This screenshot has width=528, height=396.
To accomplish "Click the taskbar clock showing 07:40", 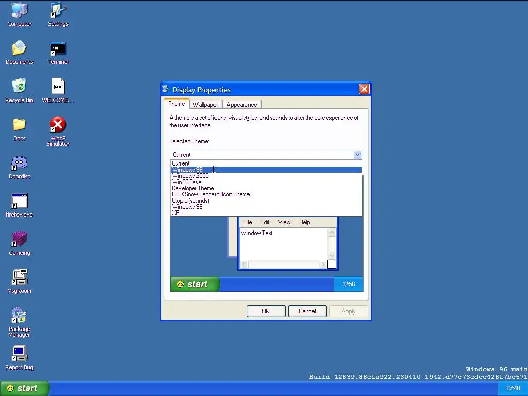I will point(513,389).
